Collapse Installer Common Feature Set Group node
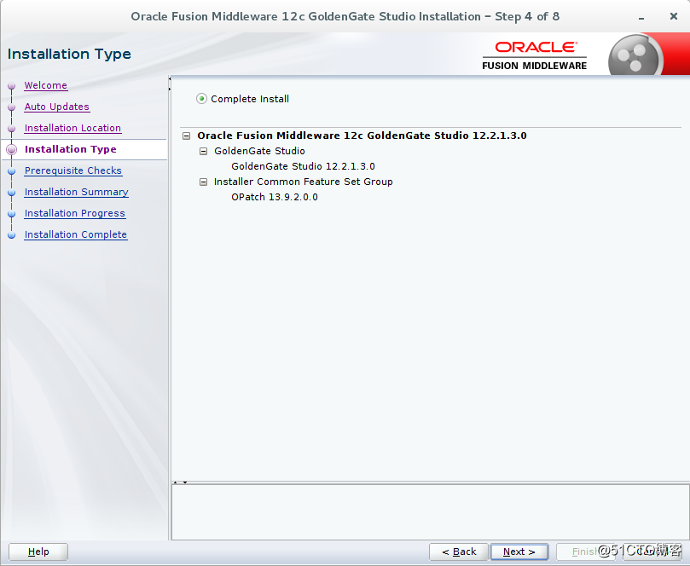 tap(203, 182)
